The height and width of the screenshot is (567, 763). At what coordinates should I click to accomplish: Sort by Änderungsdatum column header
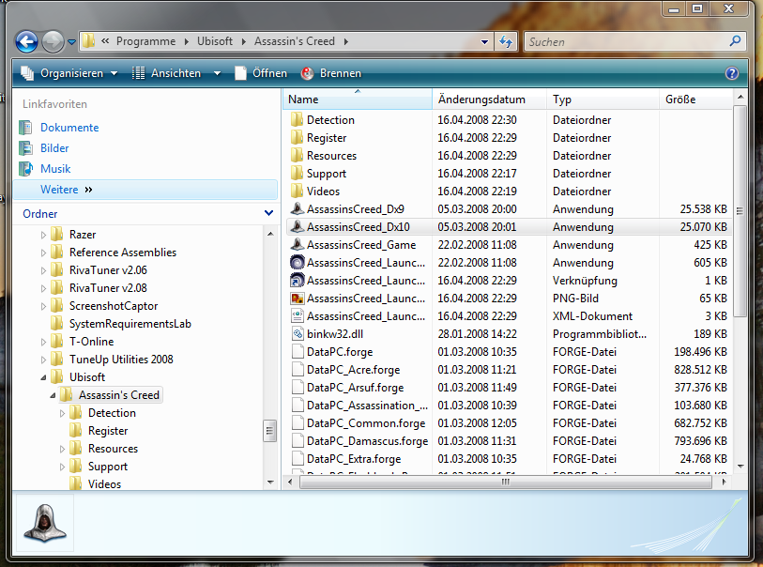489,100
